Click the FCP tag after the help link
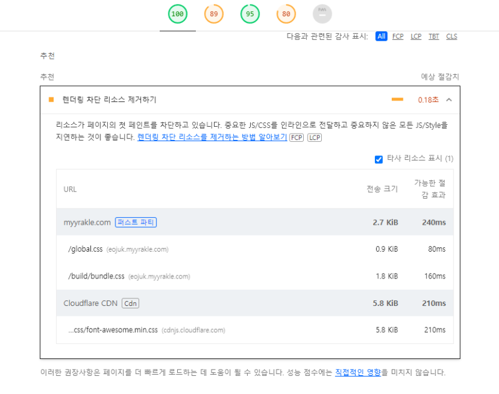This screenshot has height=394, width=499. tap(296, 137)
